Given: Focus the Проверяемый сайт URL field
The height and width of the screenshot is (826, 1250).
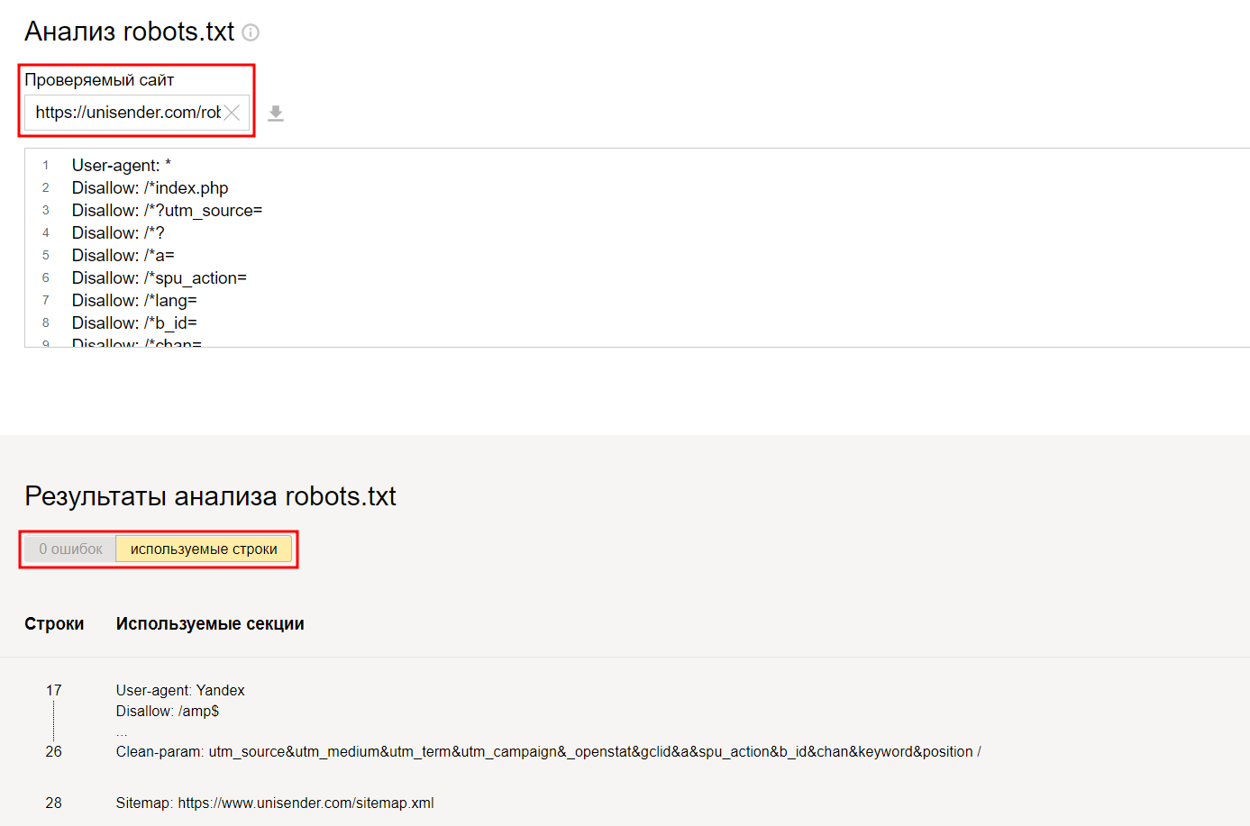Looking at the screenshot, I should pos(137,113).
